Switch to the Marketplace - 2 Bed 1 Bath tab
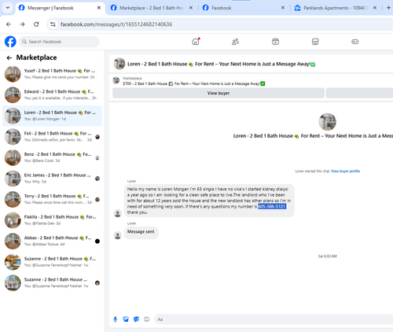This screenshot has width=393, height=332. pyautogui.click(x=151, y=8)
